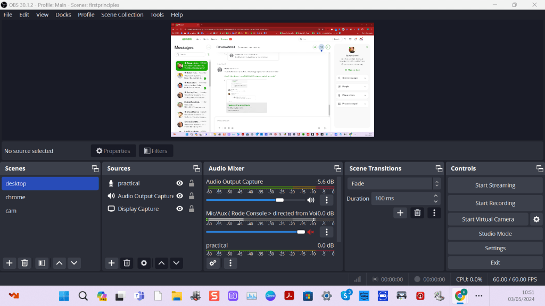This screenshot has width=545, height=306.
Task: Open advanced audio properties gears icon
Action: (x=213, y=263)
